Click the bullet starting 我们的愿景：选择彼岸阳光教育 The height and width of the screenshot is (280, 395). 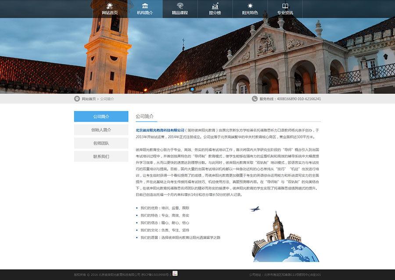pos(180,237)
